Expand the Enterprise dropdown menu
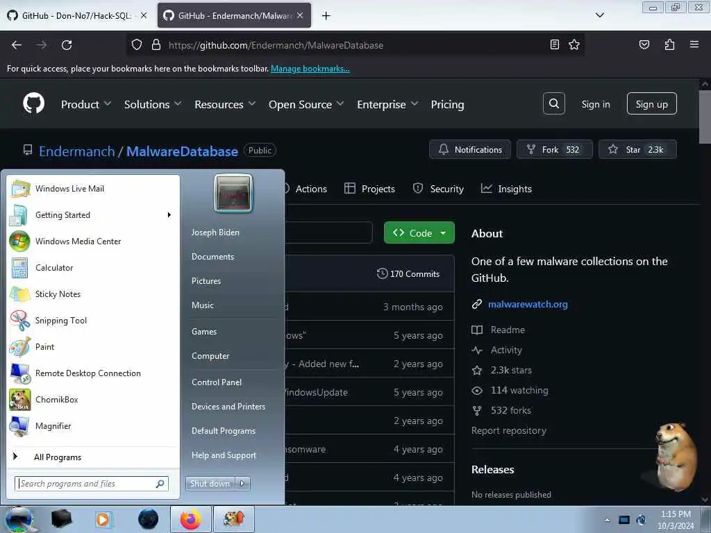 (387, 105)
